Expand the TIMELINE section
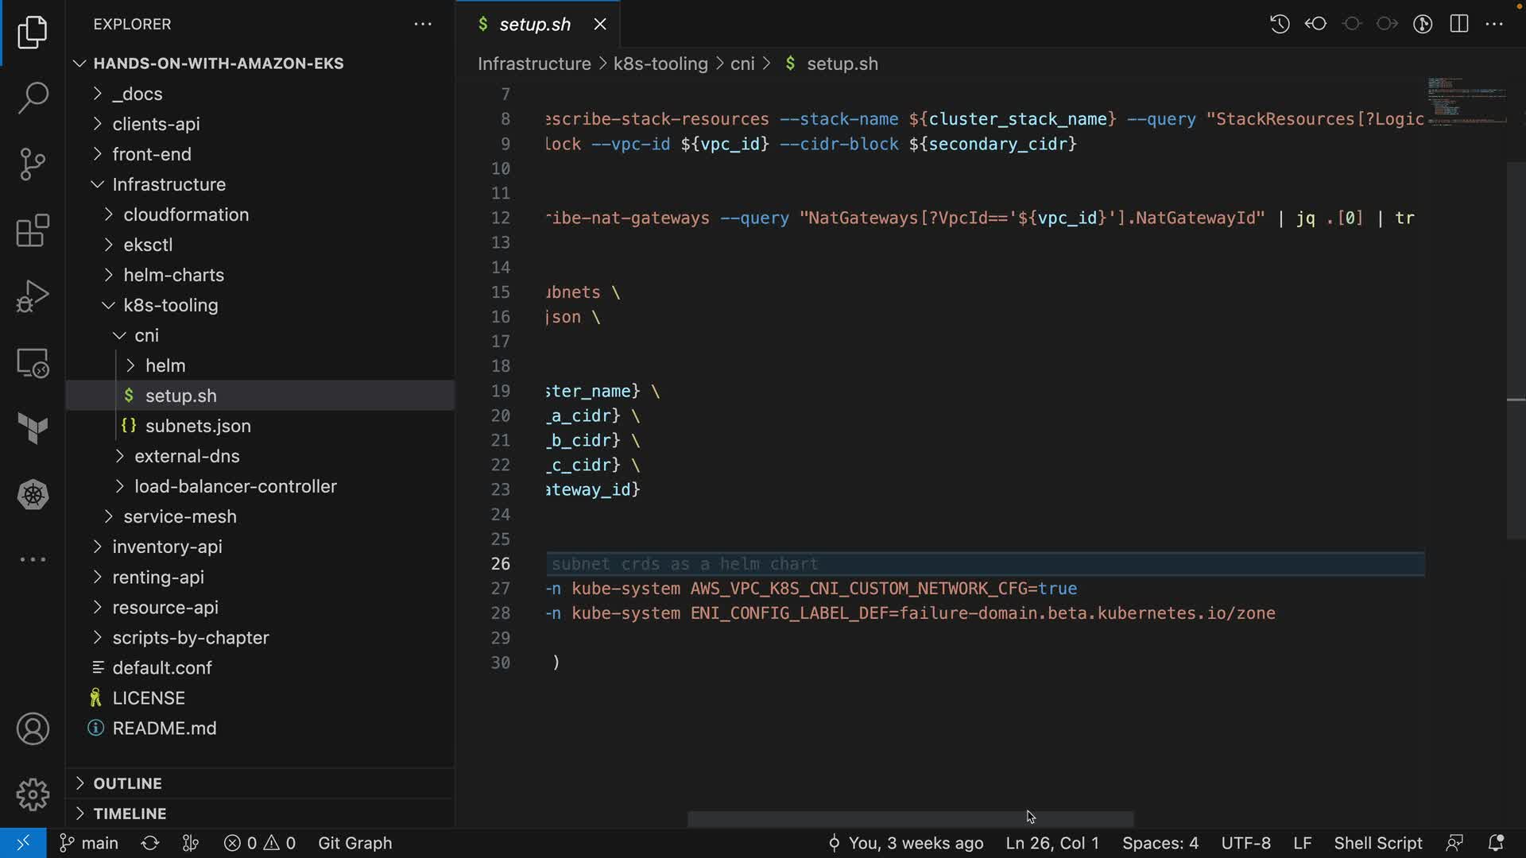 [130, 814]
